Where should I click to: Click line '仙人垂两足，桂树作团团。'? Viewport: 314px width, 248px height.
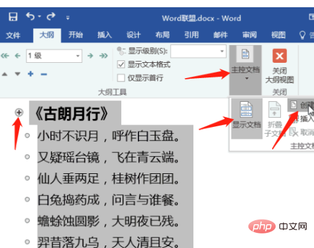(x=109, y=179)
